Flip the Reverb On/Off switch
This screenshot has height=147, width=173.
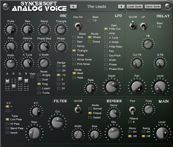78,109
